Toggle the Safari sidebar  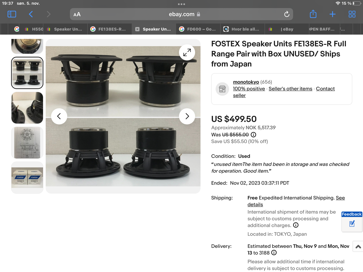pos(12,14)
